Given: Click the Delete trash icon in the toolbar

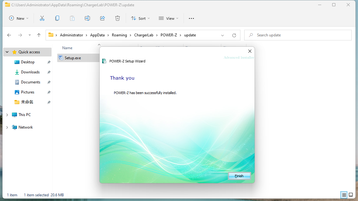Looking at the screenshot, I should 118,18.
